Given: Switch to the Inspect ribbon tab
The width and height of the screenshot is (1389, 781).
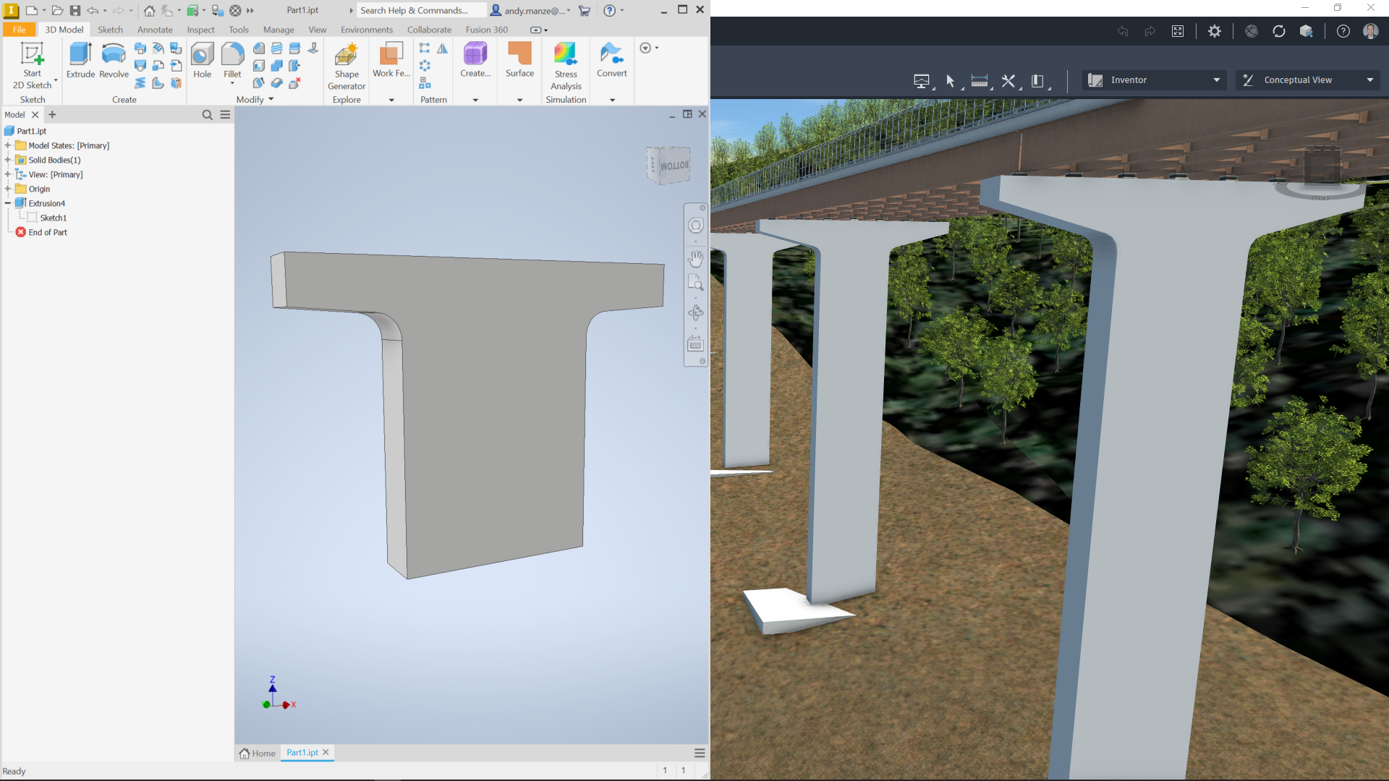Looking at the screenshot, I should (x=200, y=30).
